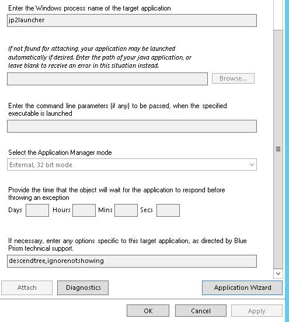Click the java application path field

point(107,79)
